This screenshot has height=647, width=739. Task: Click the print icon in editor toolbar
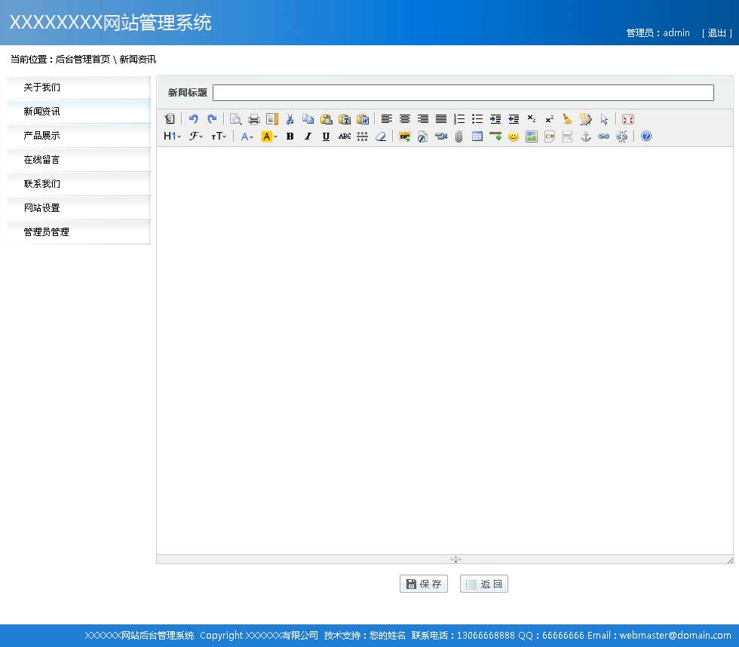(x=254, y=119)
